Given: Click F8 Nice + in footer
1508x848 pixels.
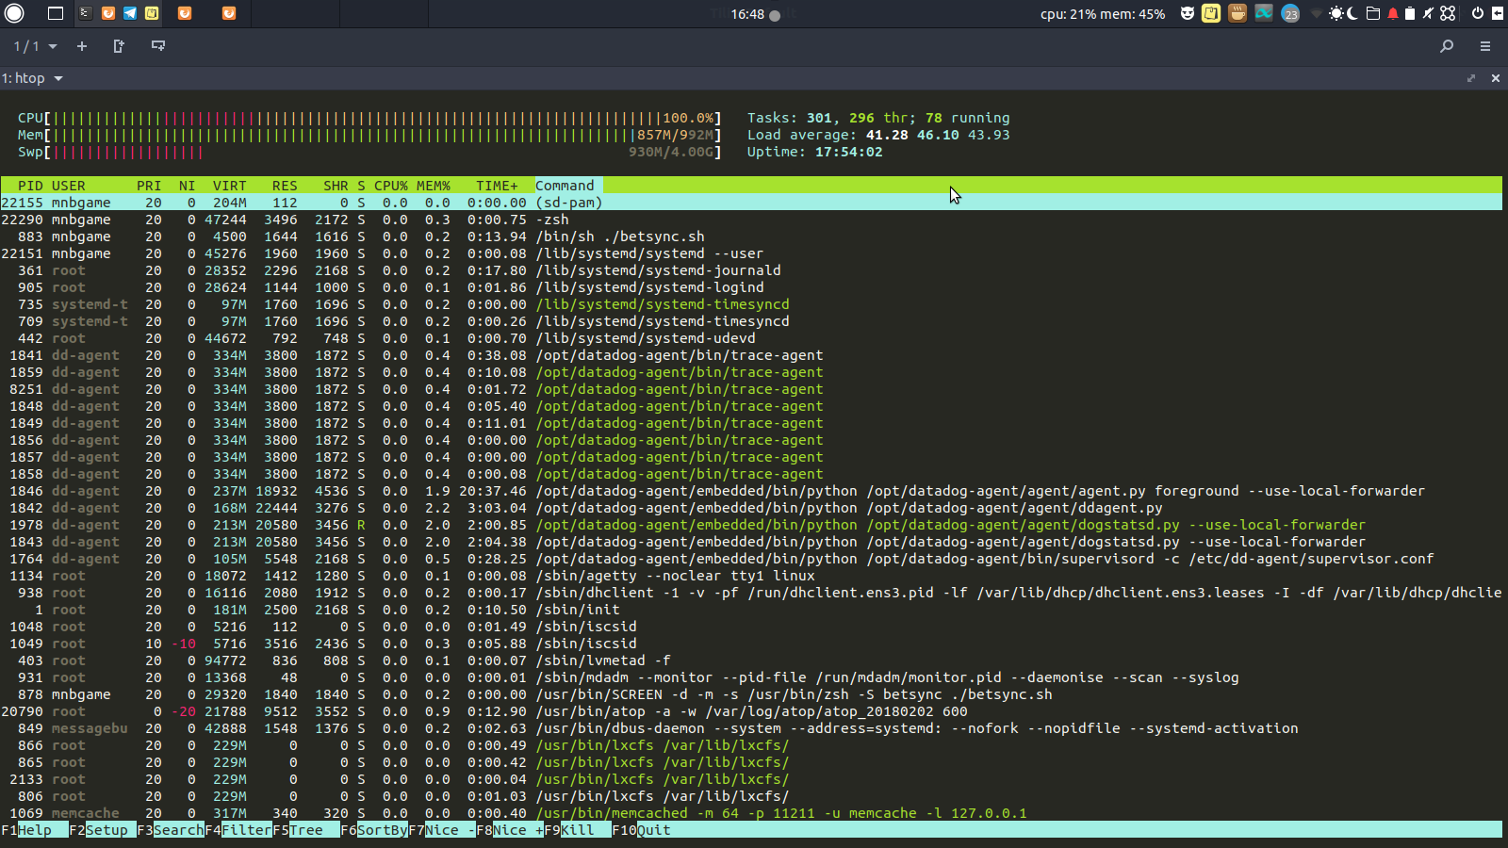Looking at the screenshot, I should 510,830.
